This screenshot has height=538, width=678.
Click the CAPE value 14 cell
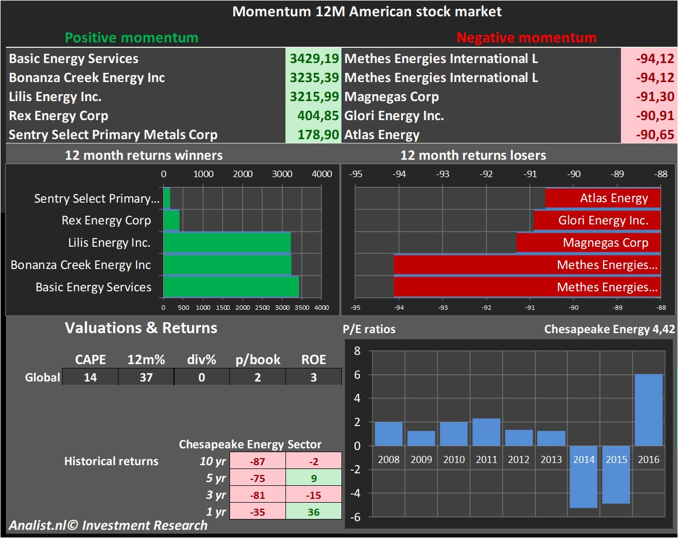(90, 377)
